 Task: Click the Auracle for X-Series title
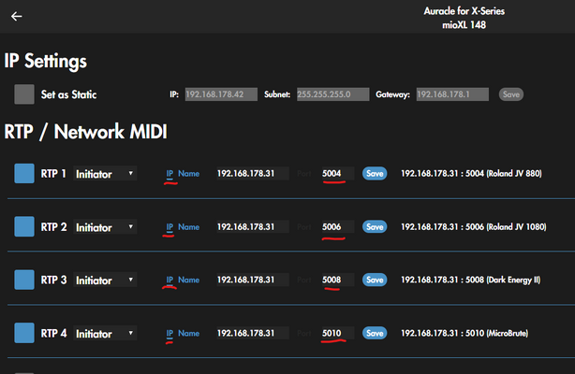coord(464,11)
